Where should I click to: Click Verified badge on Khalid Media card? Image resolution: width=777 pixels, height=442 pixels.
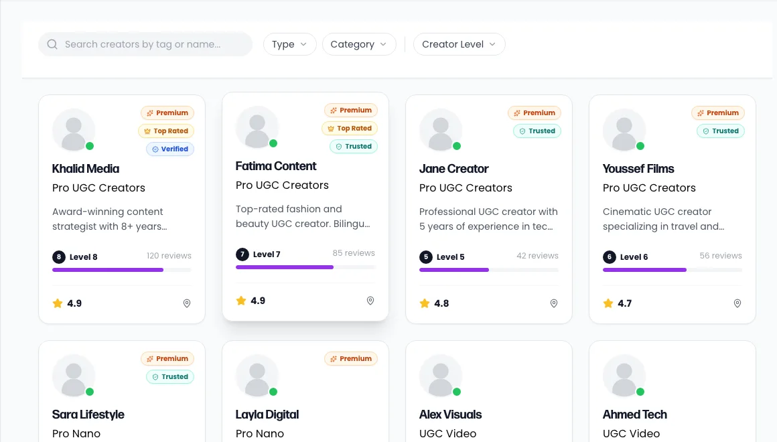pyautogui.click(x=170, y=149)
